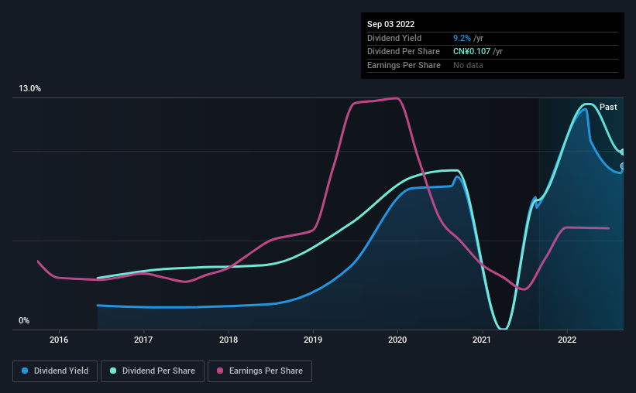Image resolution: width=636 pixels, height=393 pixels.
Task: Toggle the Dividend Yield legend button
Action: pyautogui.click(x=55, y=371)
